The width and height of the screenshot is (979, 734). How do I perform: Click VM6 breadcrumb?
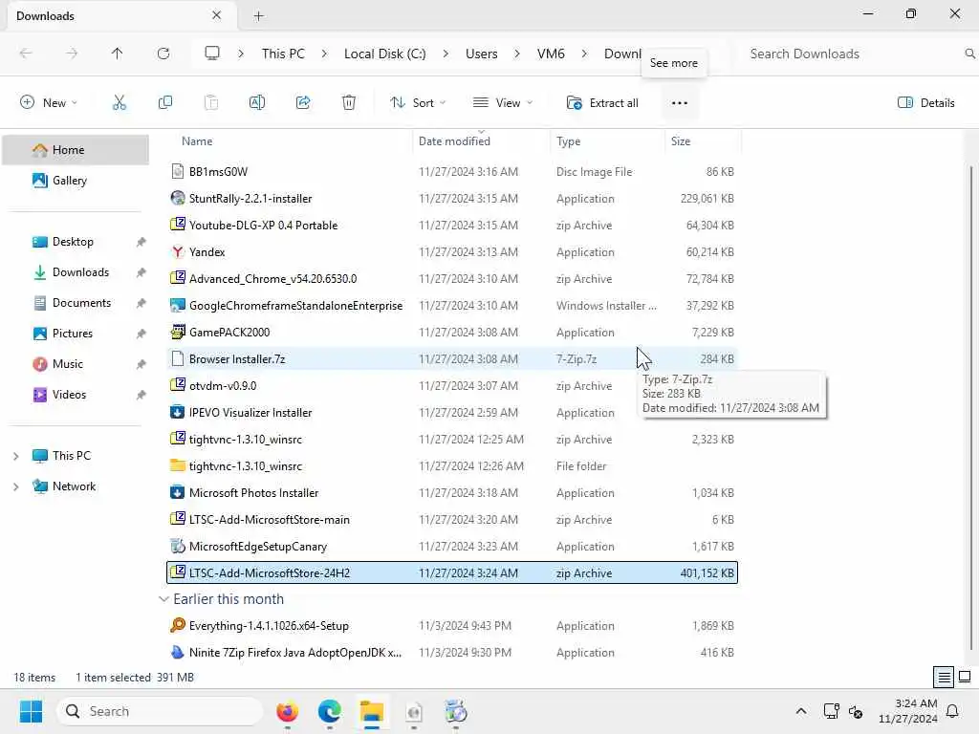tap(551, 54)
